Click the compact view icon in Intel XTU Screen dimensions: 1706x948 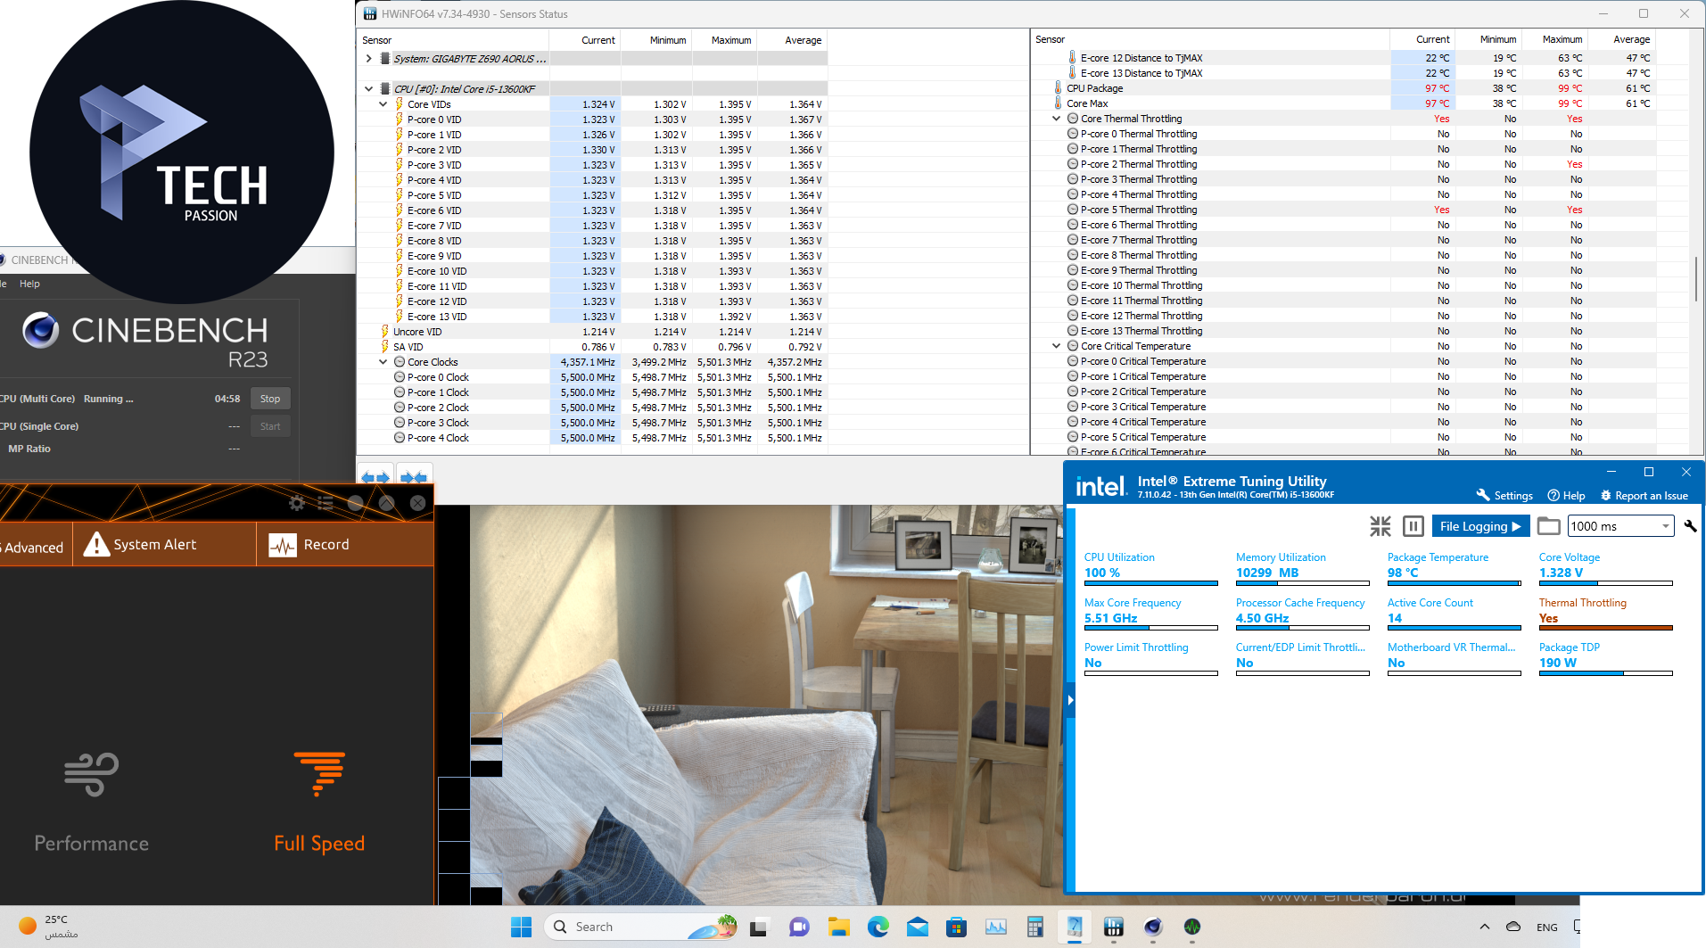coord(1380,526)
